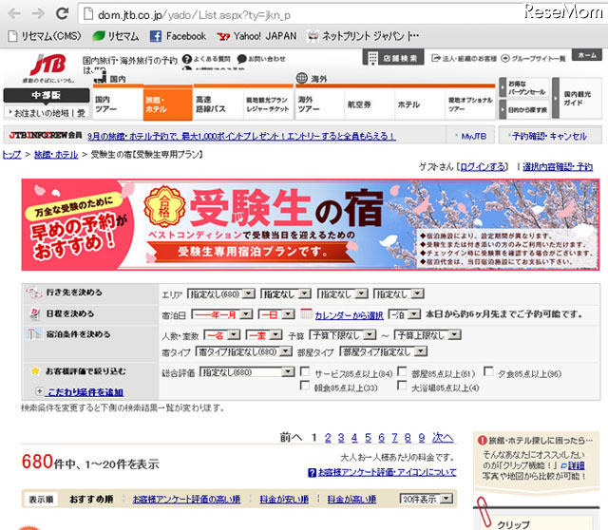Open 国内観光ガイド button

577,99
